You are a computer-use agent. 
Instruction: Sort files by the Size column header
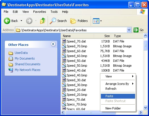point(103,36)
